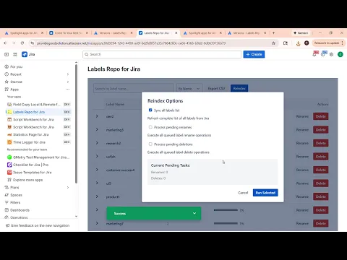Bookmark this page with the star icon
Image resolution: width=347 pixels, height=260 pixels.
[273, 43]
